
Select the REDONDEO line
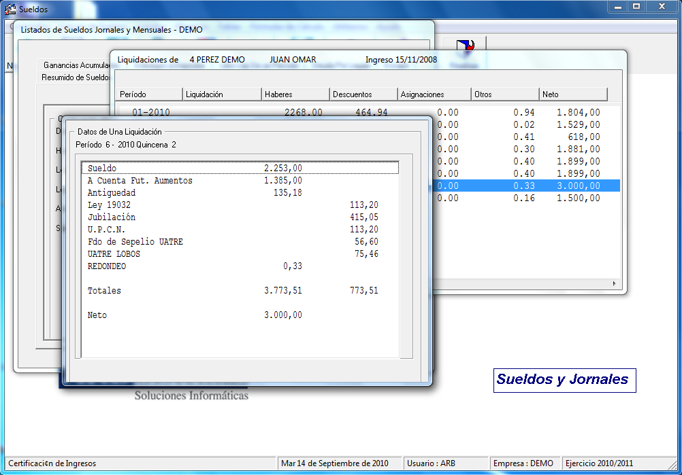click(240, 266)
